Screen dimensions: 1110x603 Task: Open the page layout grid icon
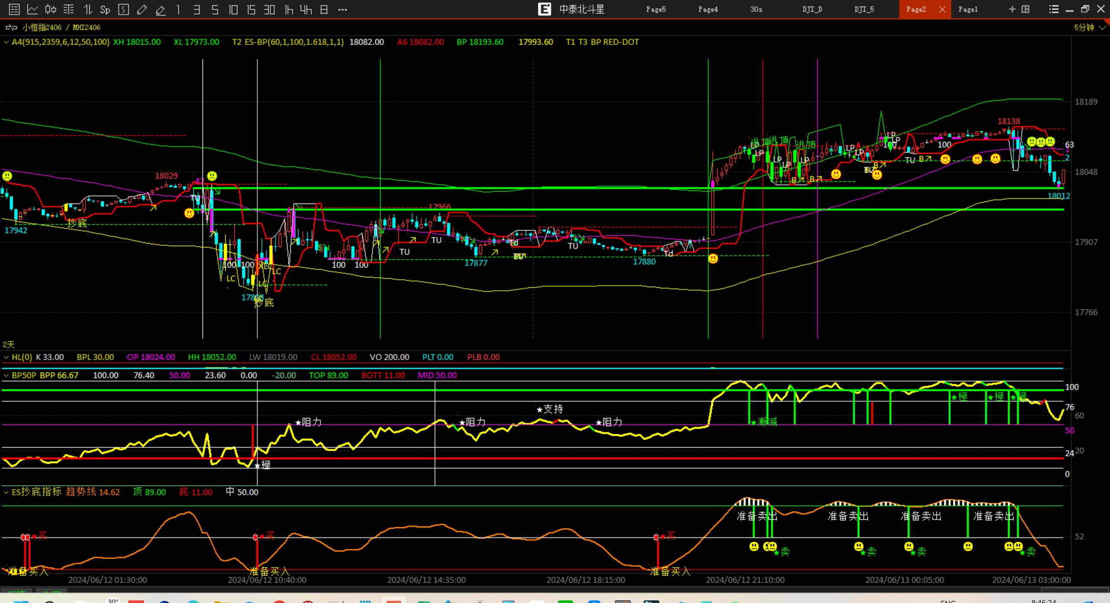click(1025, 9)
